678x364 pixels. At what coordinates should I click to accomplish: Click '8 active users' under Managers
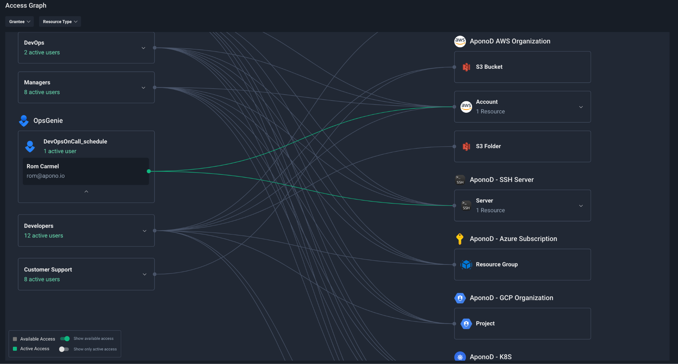[42, 92]
